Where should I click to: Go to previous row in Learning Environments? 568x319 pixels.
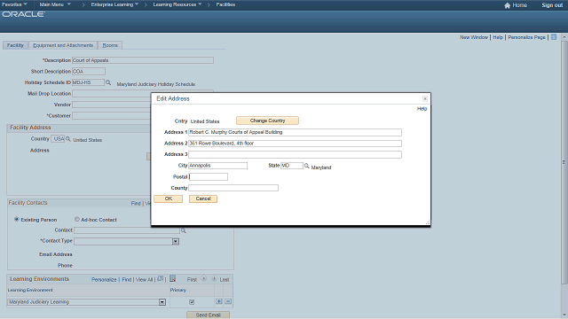[204, 279]
